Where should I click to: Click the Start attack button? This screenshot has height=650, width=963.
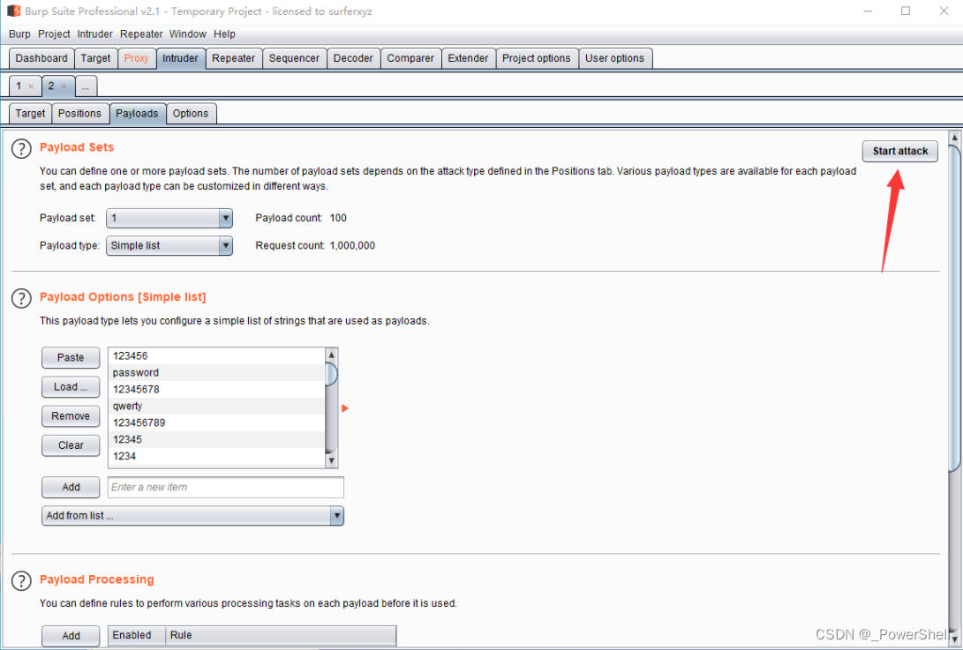pyautogui.click(x=900, y=151)
